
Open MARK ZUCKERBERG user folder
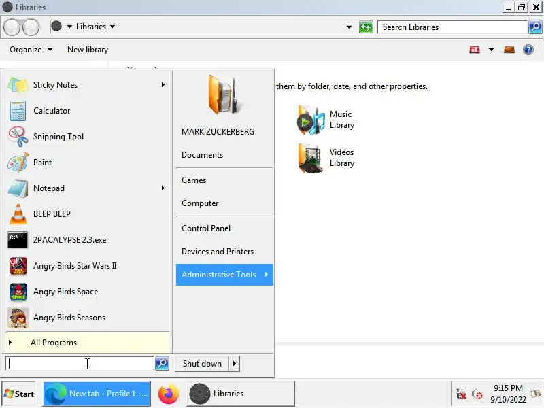tap(218, 132)
